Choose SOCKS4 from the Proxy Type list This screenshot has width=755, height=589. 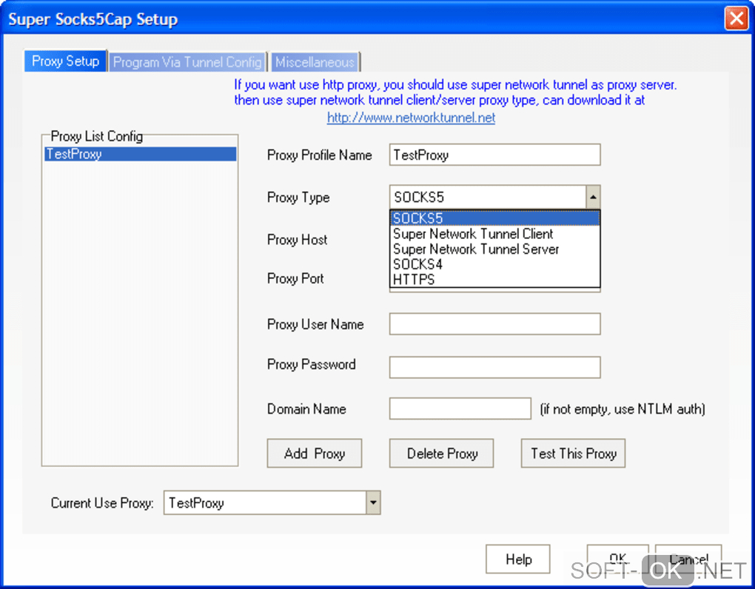click(x=495, y=264)
